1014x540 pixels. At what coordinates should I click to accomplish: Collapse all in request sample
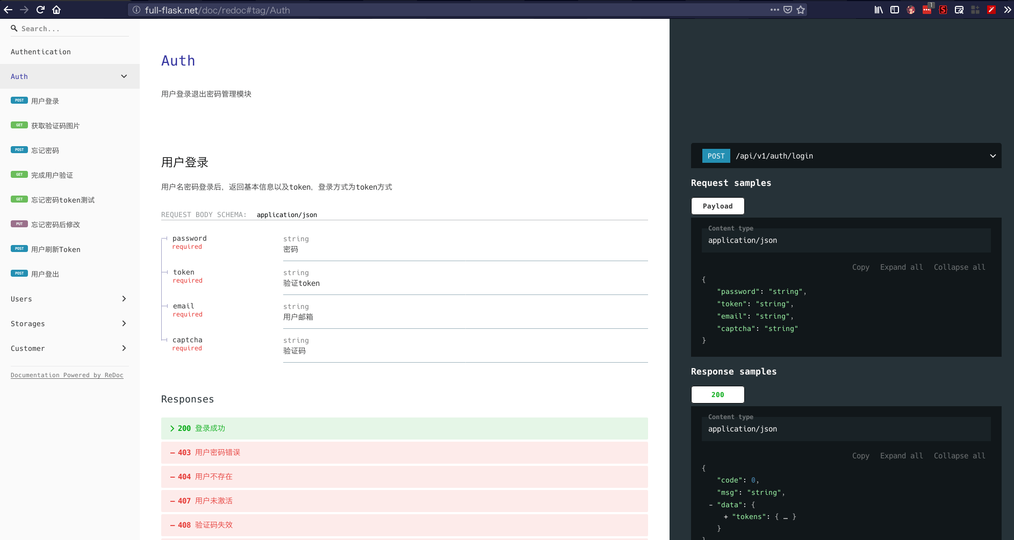coord(959,267)
